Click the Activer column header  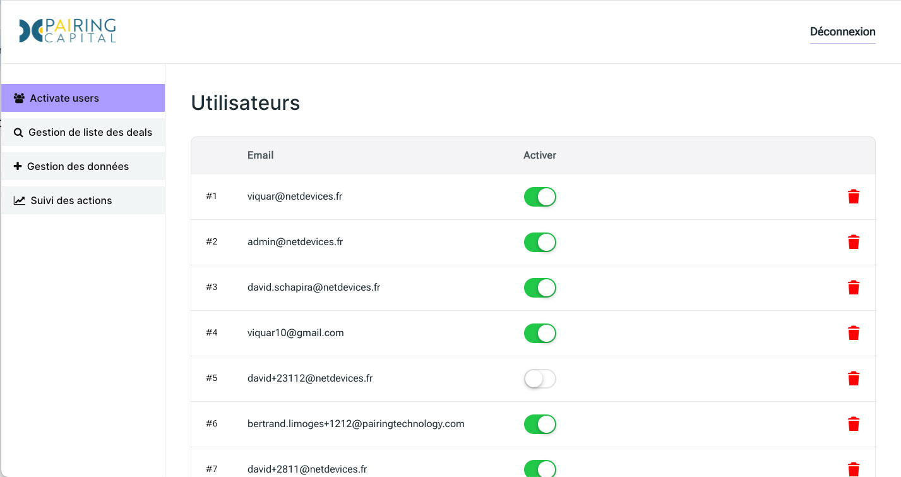(x=540, y=155)
